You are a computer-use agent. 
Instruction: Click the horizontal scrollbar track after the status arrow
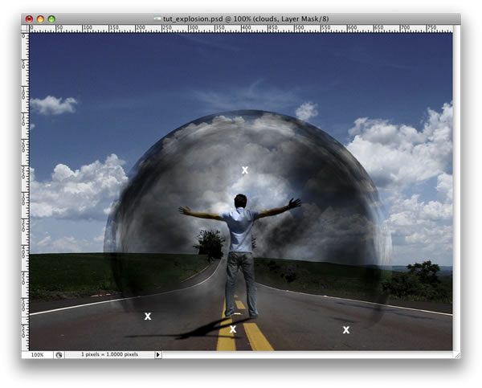308,355
